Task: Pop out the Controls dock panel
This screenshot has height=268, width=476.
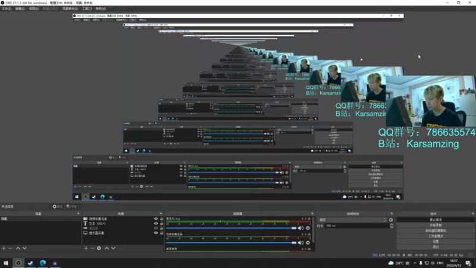Action: (x=473, y=214)
